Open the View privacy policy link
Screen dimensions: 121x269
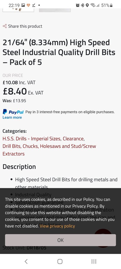(57, 226)
